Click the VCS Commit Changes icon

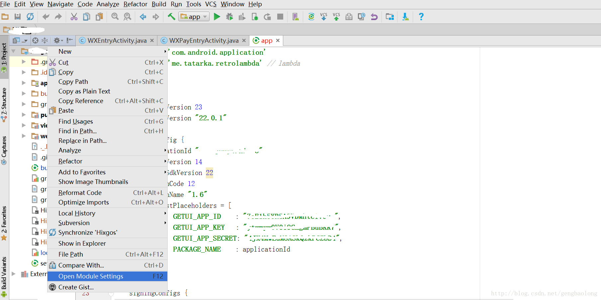click(336, 17)
